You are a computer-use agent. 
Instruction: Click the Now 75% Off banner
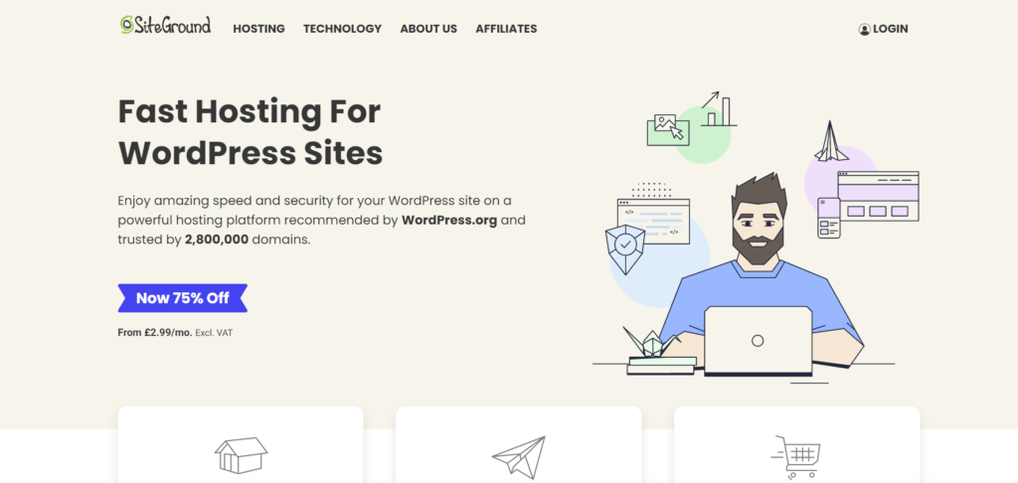pos(183,298)
